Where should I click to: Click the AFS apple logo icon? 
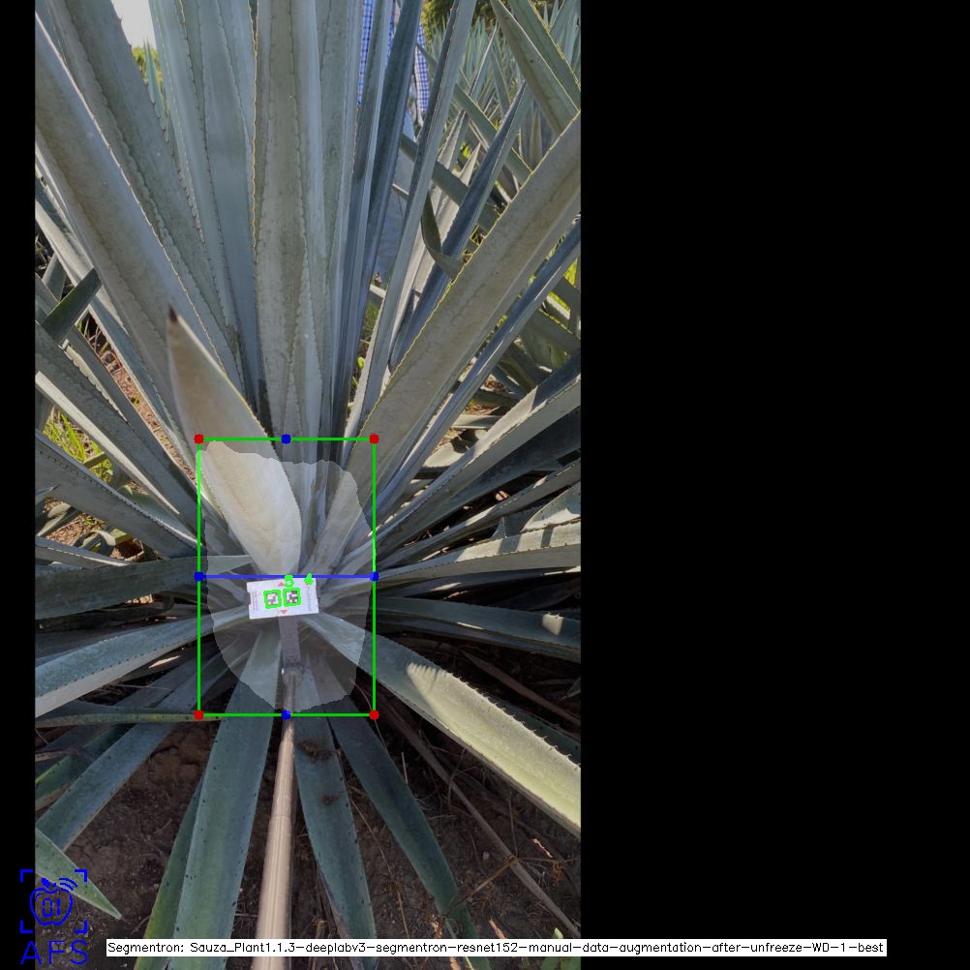(x=54, y=901)
